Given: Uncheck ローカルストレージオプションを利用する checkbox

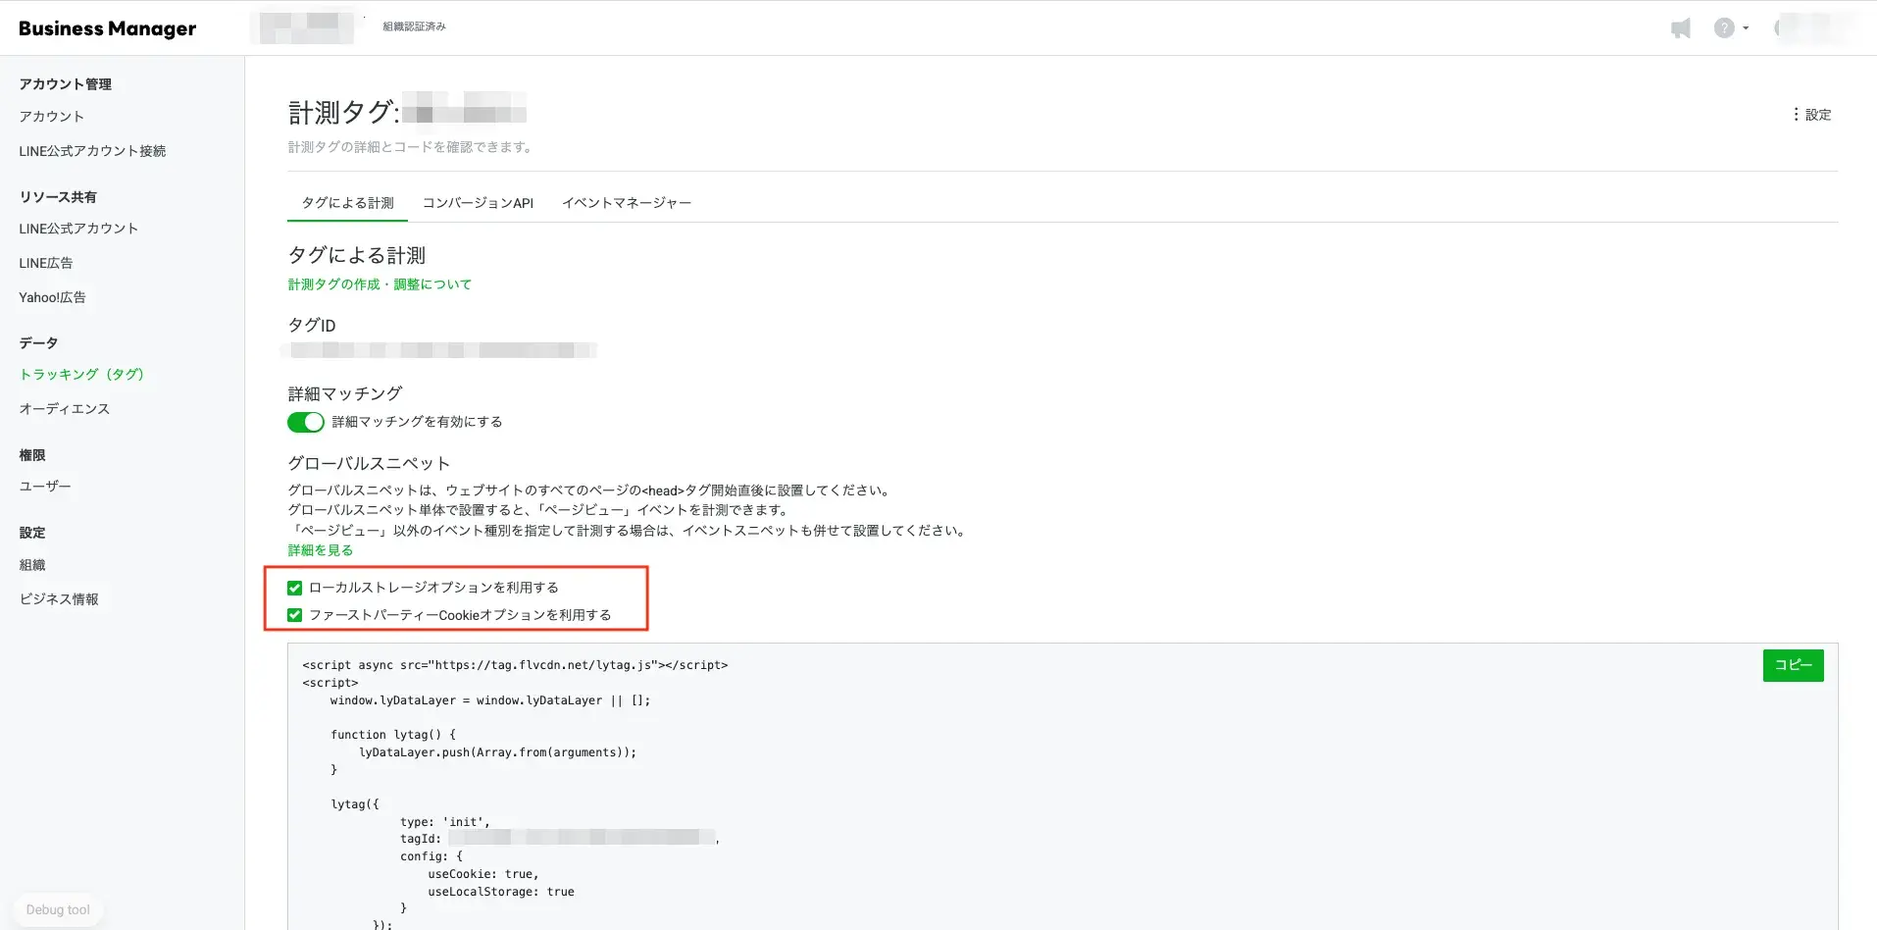Looking at the screenshot, I should click(x=294, y=588).
